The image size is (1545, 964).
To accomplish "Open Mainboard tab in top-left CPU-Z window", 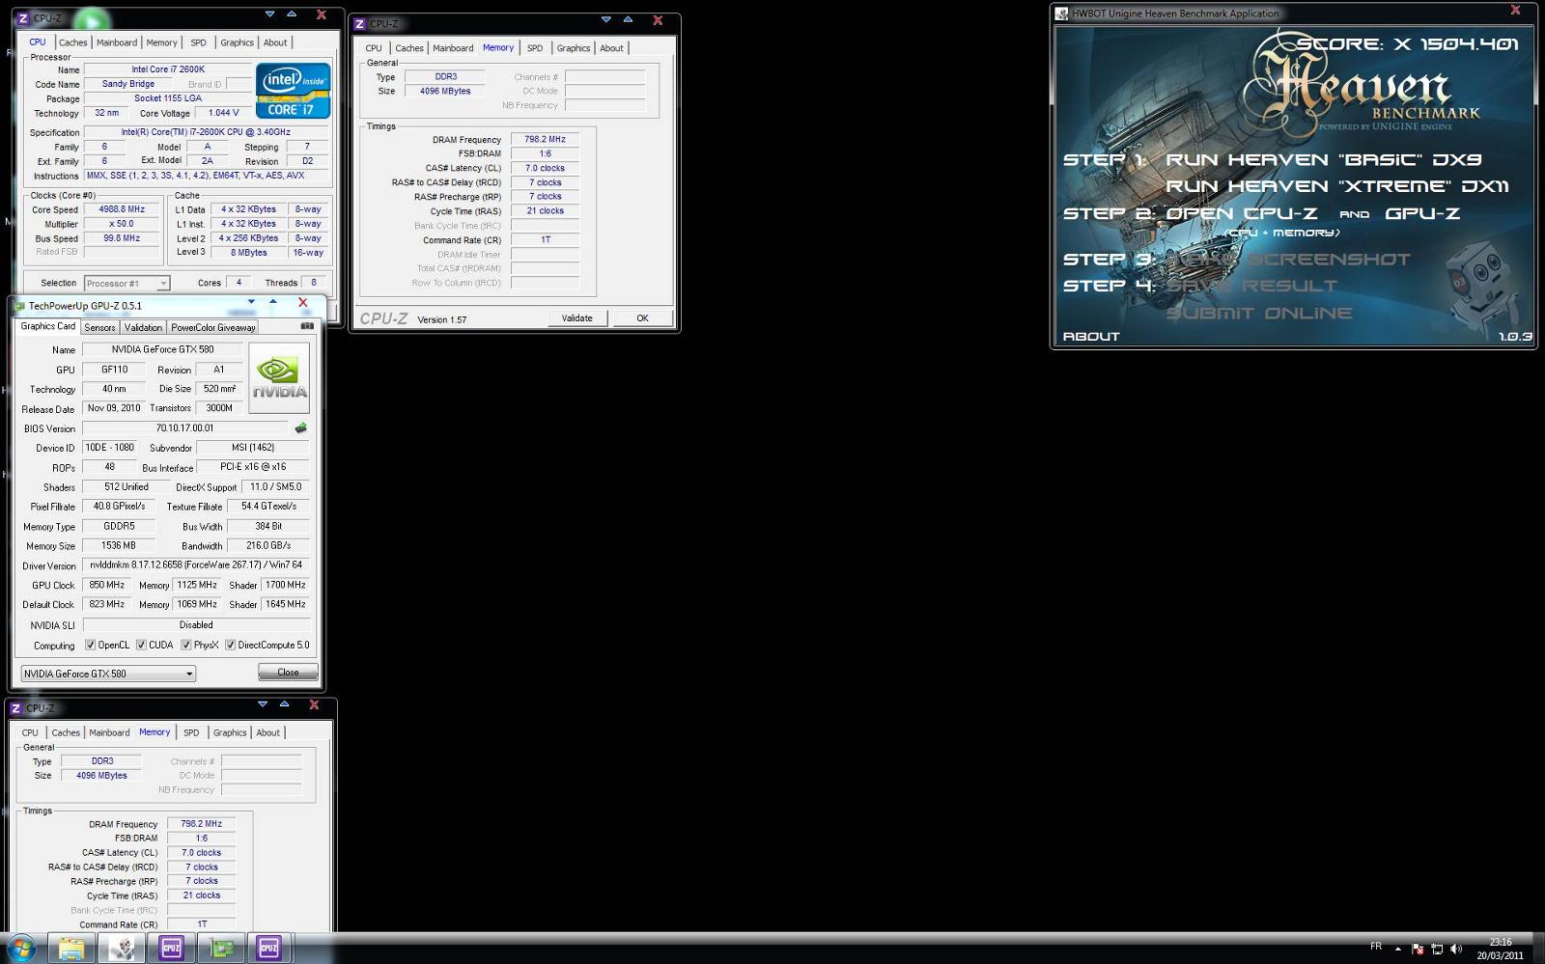I will pyautogui.click(x=117, y=42).
